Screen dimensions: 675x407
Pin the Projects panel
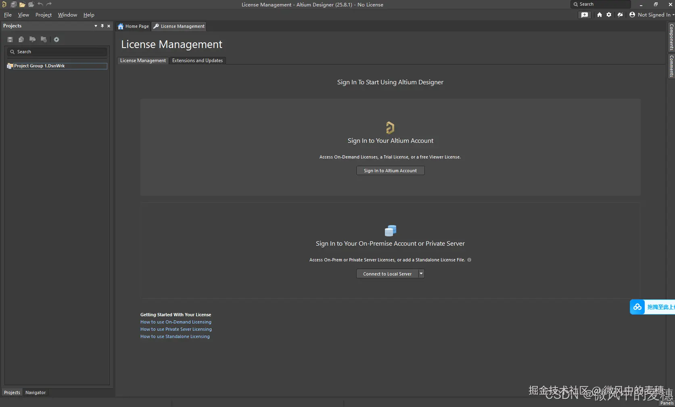tap(102, 26)
